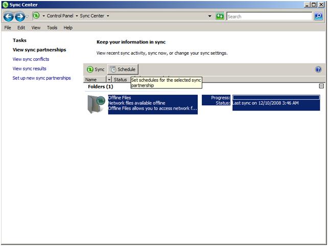Click the Sync Center title bar icon
Image resolution: width=328 pixels, height=246 pixels.
5,5
